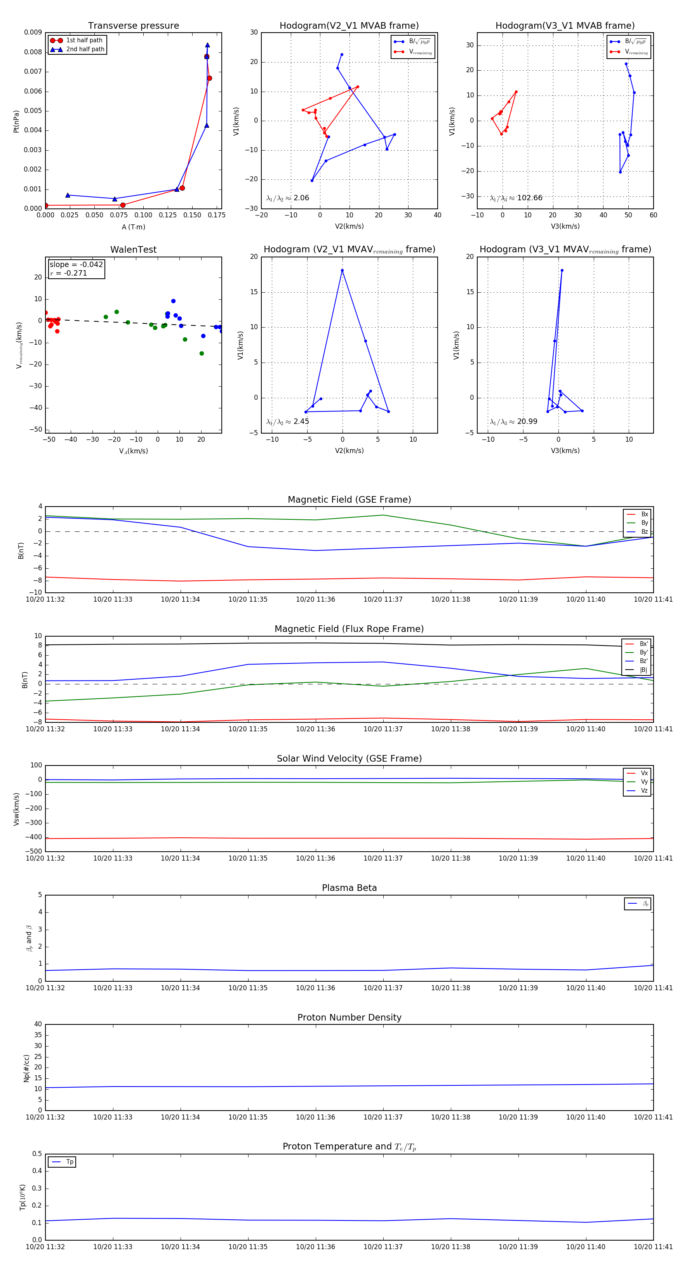Click the topmost blue triangle in Transverse pressure plot

[207, 45]
